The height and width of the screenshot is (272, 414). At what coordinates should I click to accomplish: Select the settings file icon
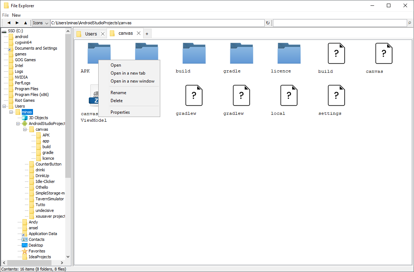click(336, 95)
